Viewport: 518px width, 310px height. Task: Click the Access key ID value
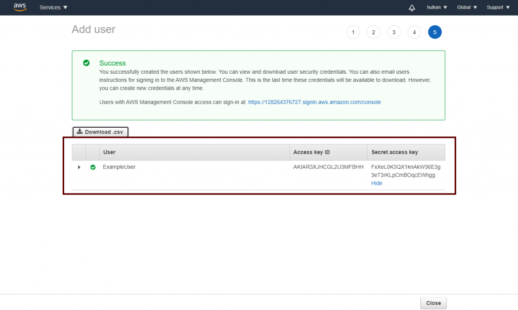click(328, 167)
